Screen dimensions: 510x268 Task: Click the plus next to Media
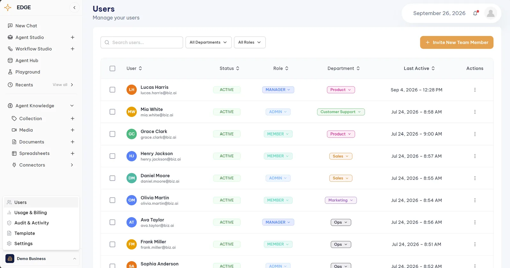[73, 130]
